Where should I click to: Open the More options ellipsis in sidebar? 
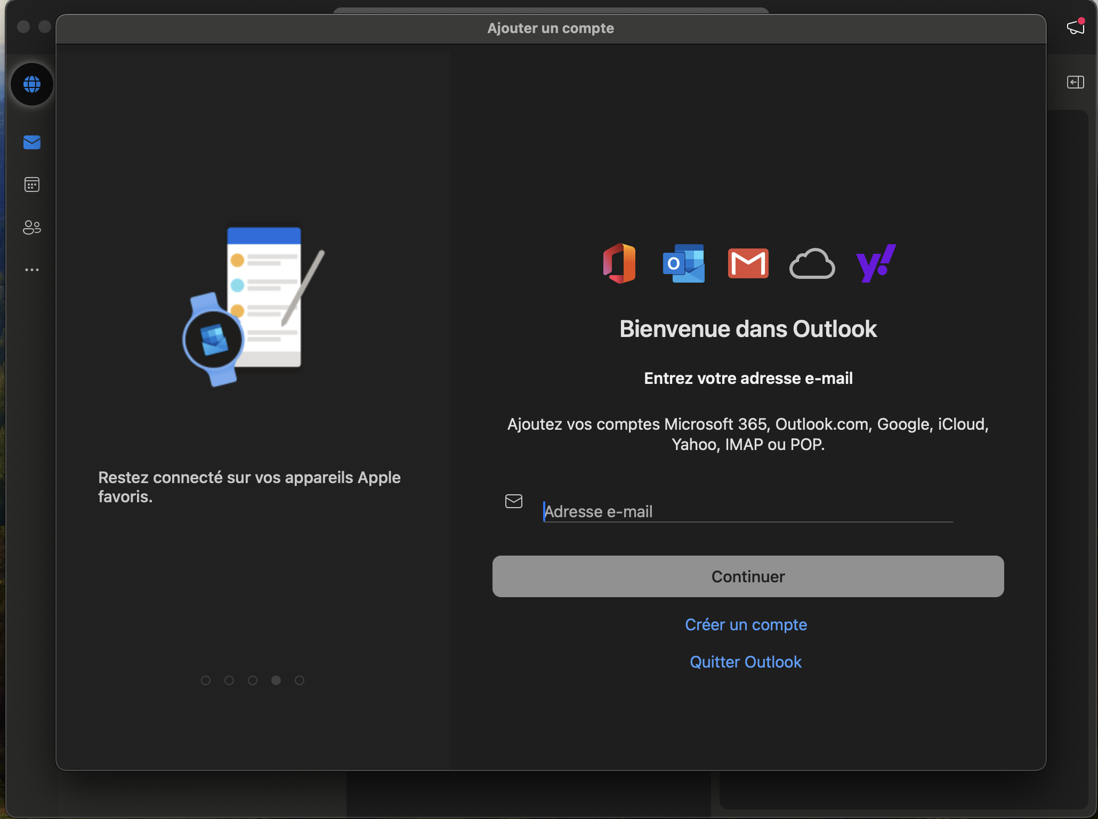click(x=32, y=270)
